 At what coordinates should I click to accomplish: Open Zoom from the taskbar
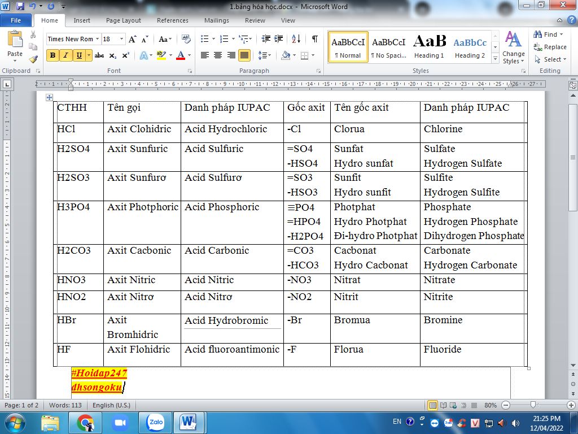(120, 423)
